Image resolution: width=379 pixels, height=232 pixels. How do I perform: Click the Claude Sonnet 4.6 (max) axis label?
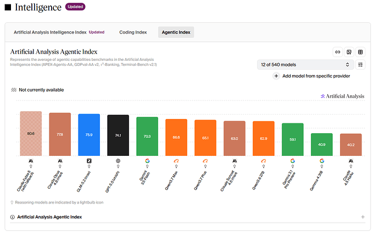[x=229, y=181]
